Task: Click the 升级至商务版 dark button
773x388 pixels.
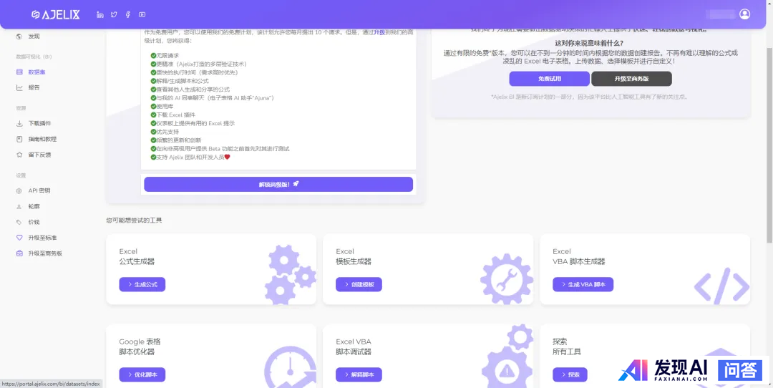Action: [x=631, y=79]
